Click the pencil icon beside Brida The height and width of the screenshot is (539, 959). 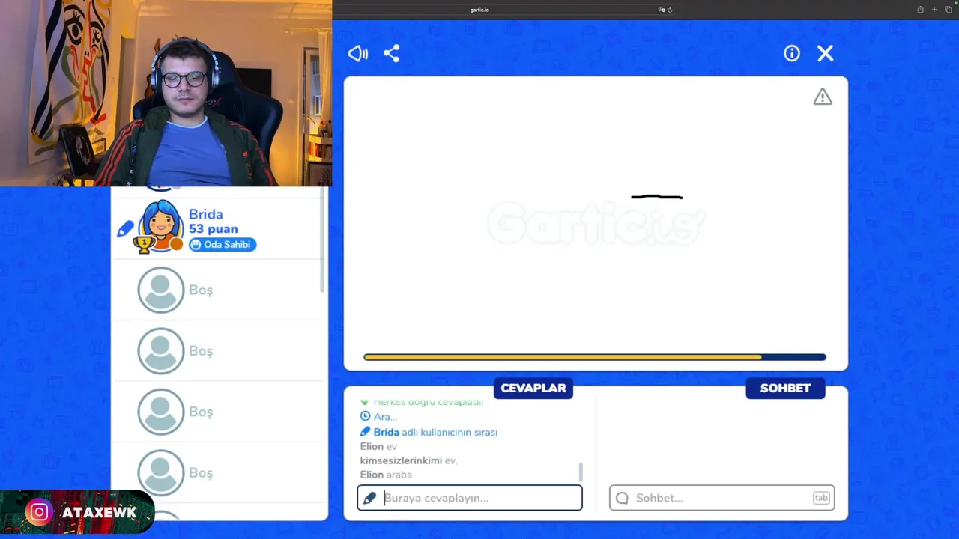point(125,229)
